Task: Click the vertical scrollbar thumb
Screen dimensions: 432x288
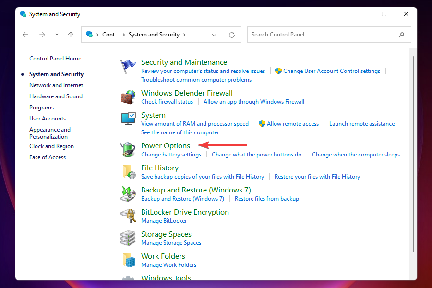Action: (x=413, y=155)
